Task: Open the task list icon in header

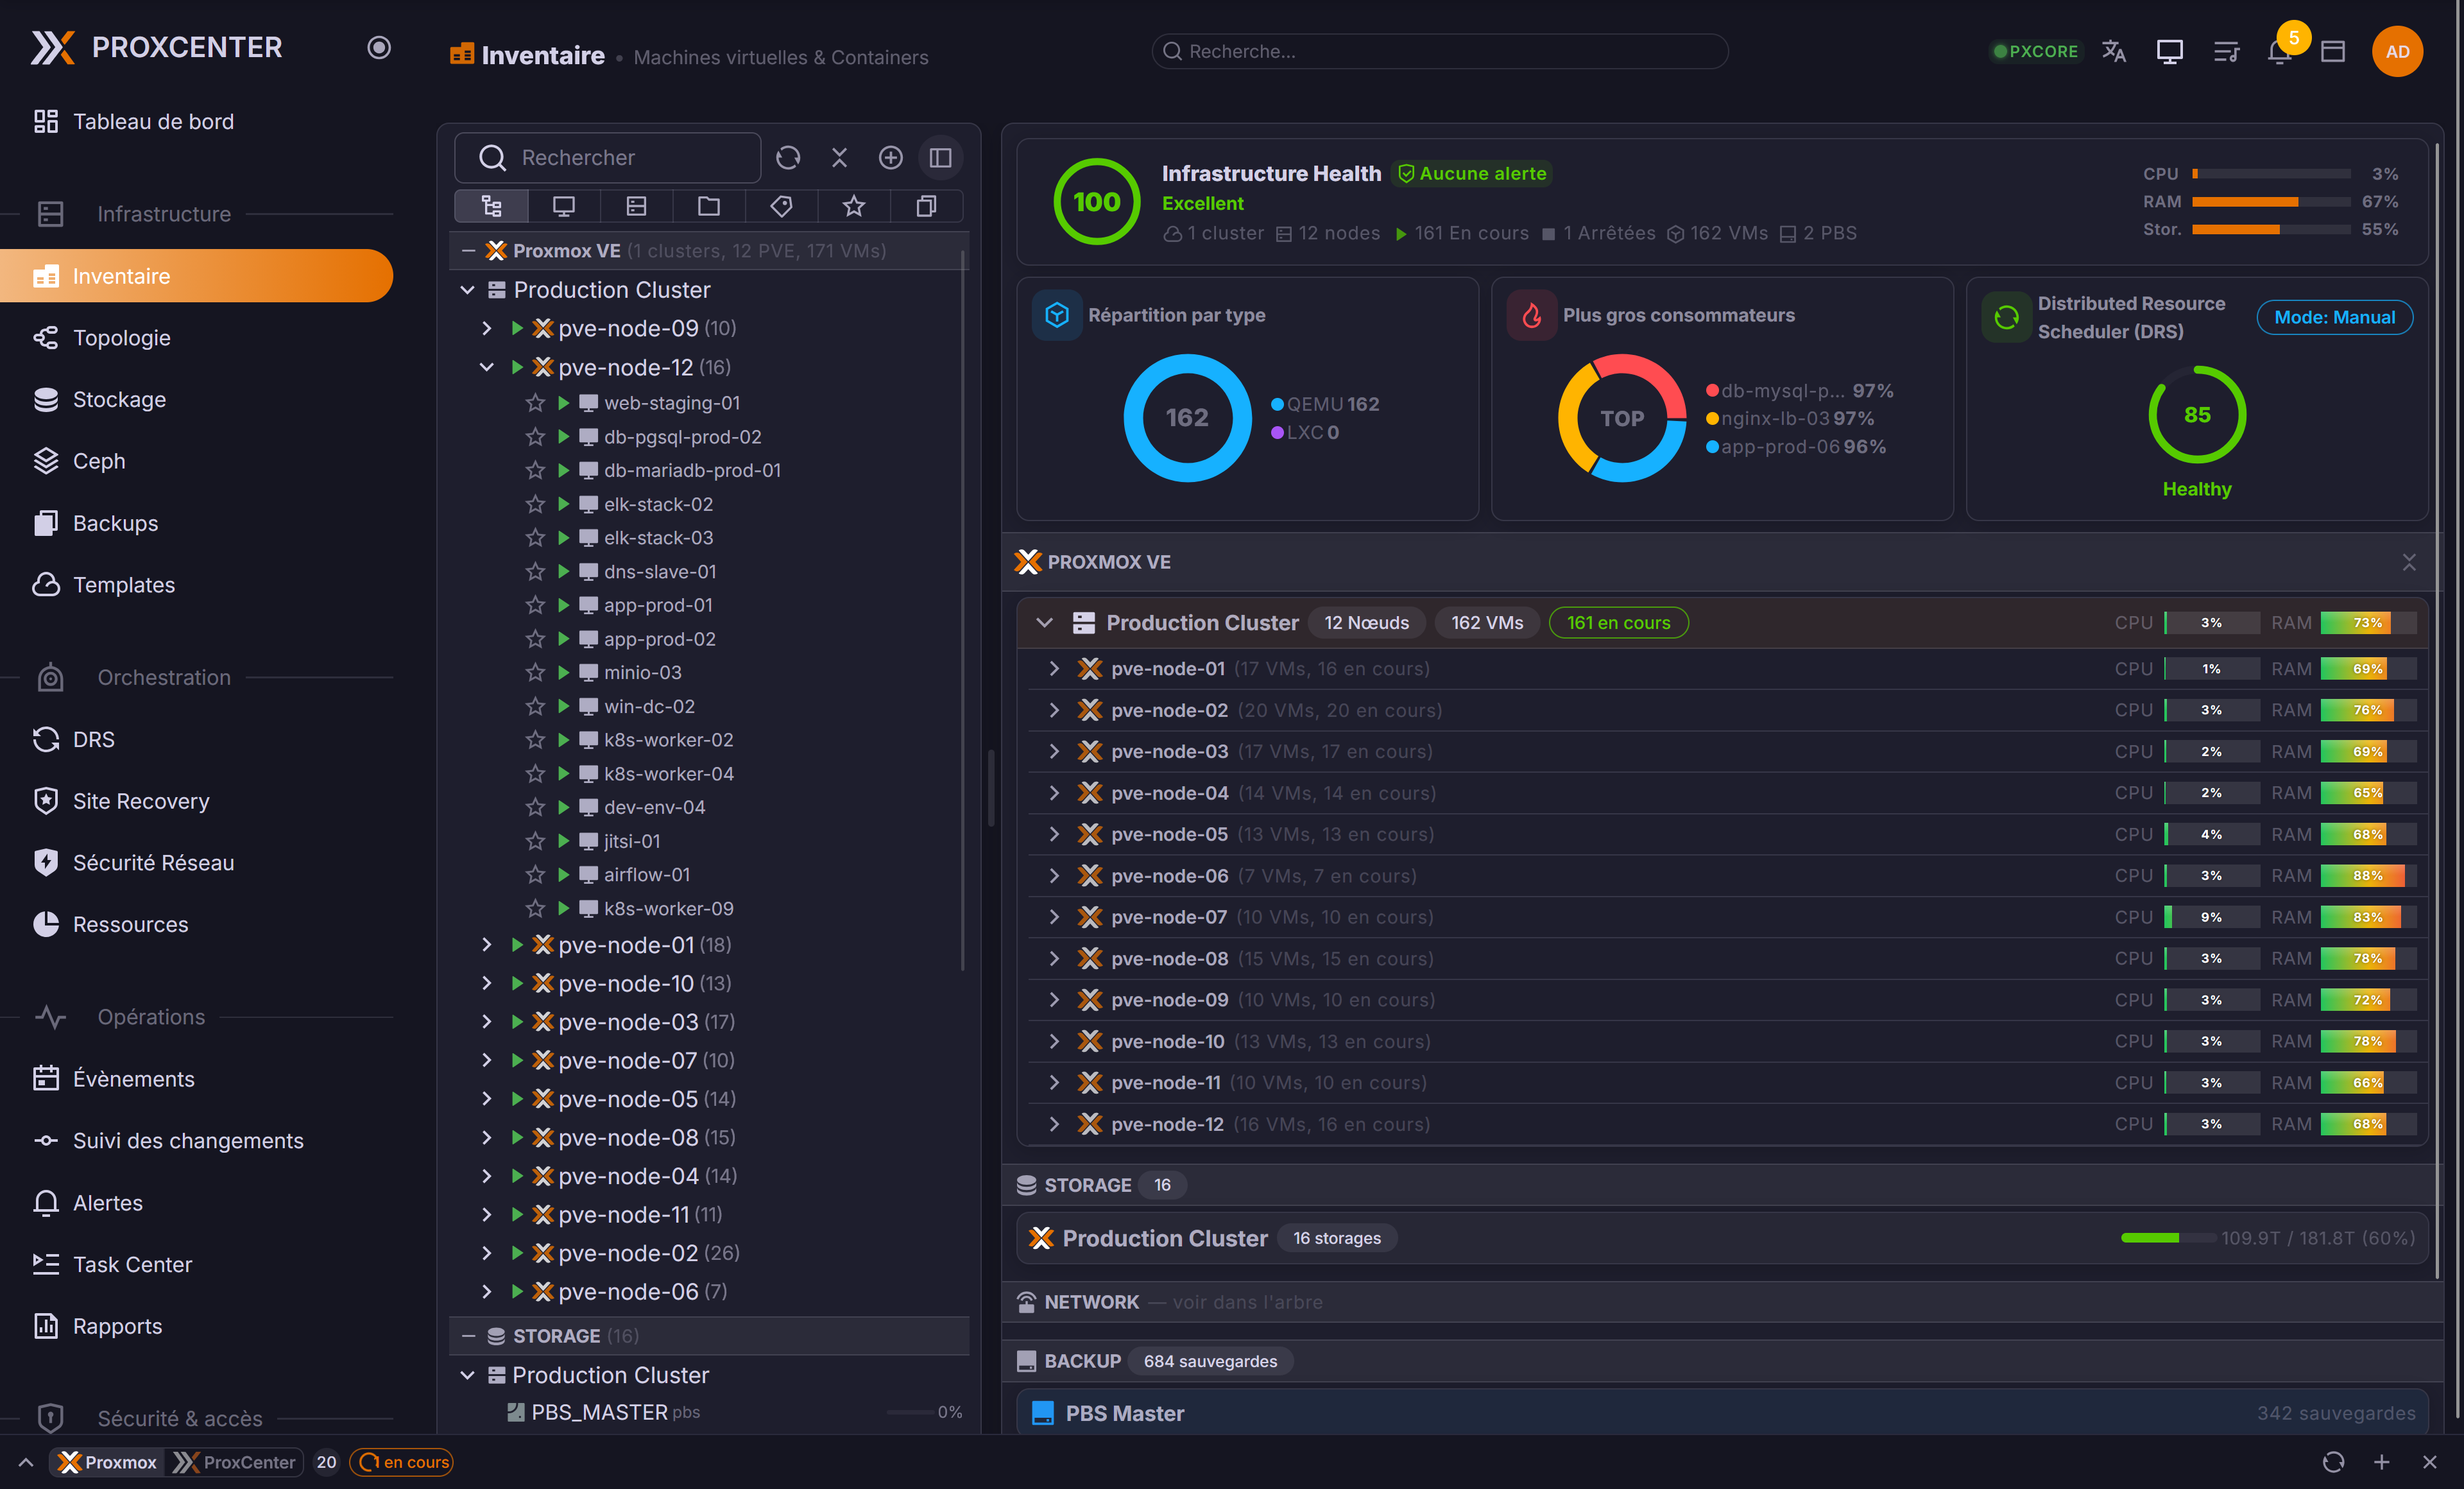Action: (x=2225, y=51)
